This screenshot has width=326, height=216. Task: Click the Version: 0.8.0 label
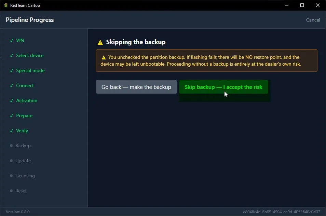click(18, 212)
